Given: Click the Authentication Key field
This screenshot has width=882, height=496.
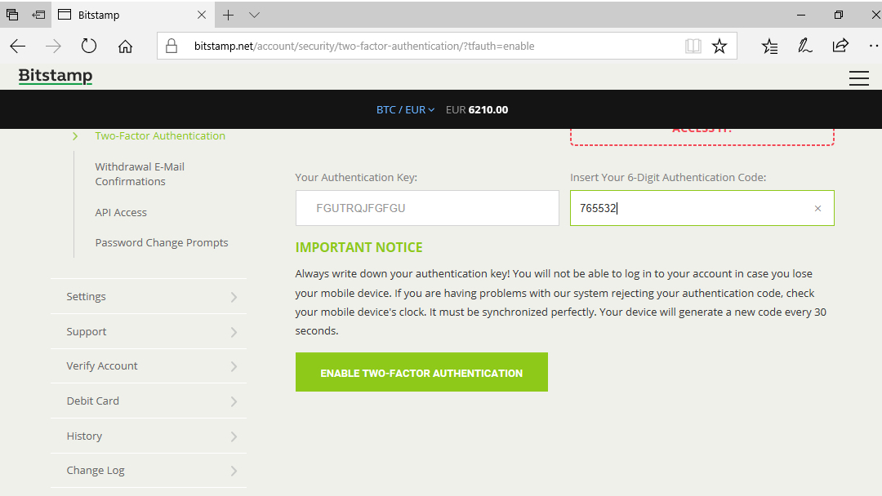Looking at the screenshot, I should click(427, 208).
